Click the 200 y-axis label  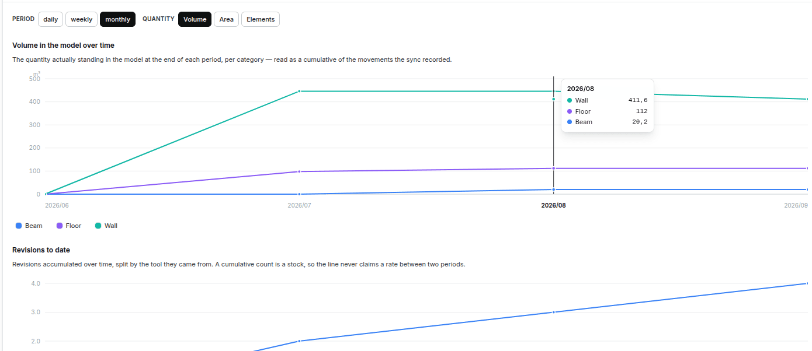click(34, 148)
